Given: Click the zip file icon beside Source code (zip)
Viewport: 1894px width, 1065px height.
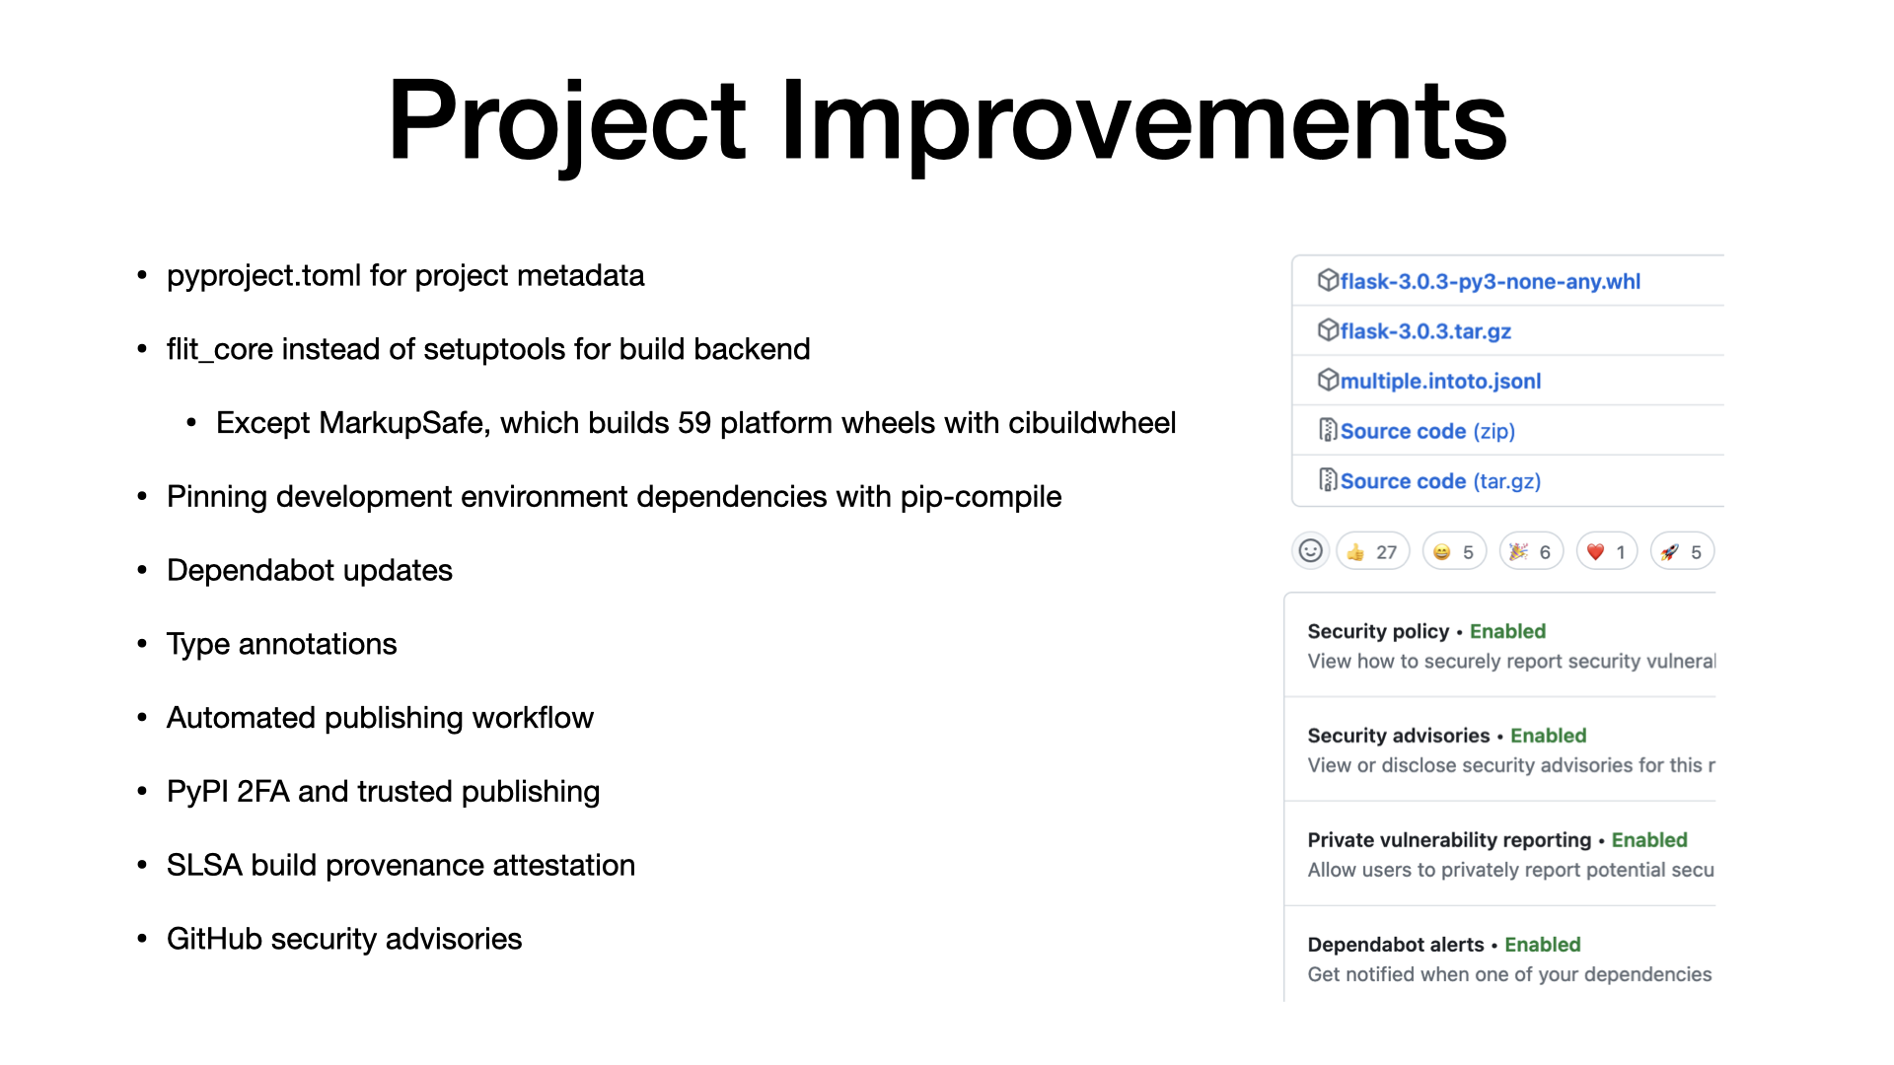Looking at the screenshot, I should 1328,431.
